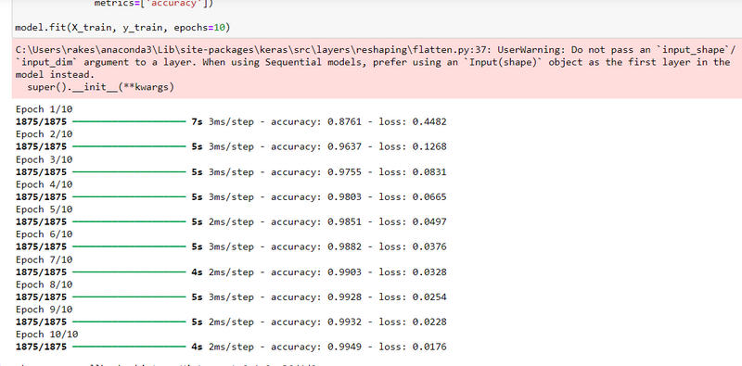Click final accuracy value 0.9949
Viewport: 742px width, 366px height.
[344, 347]
